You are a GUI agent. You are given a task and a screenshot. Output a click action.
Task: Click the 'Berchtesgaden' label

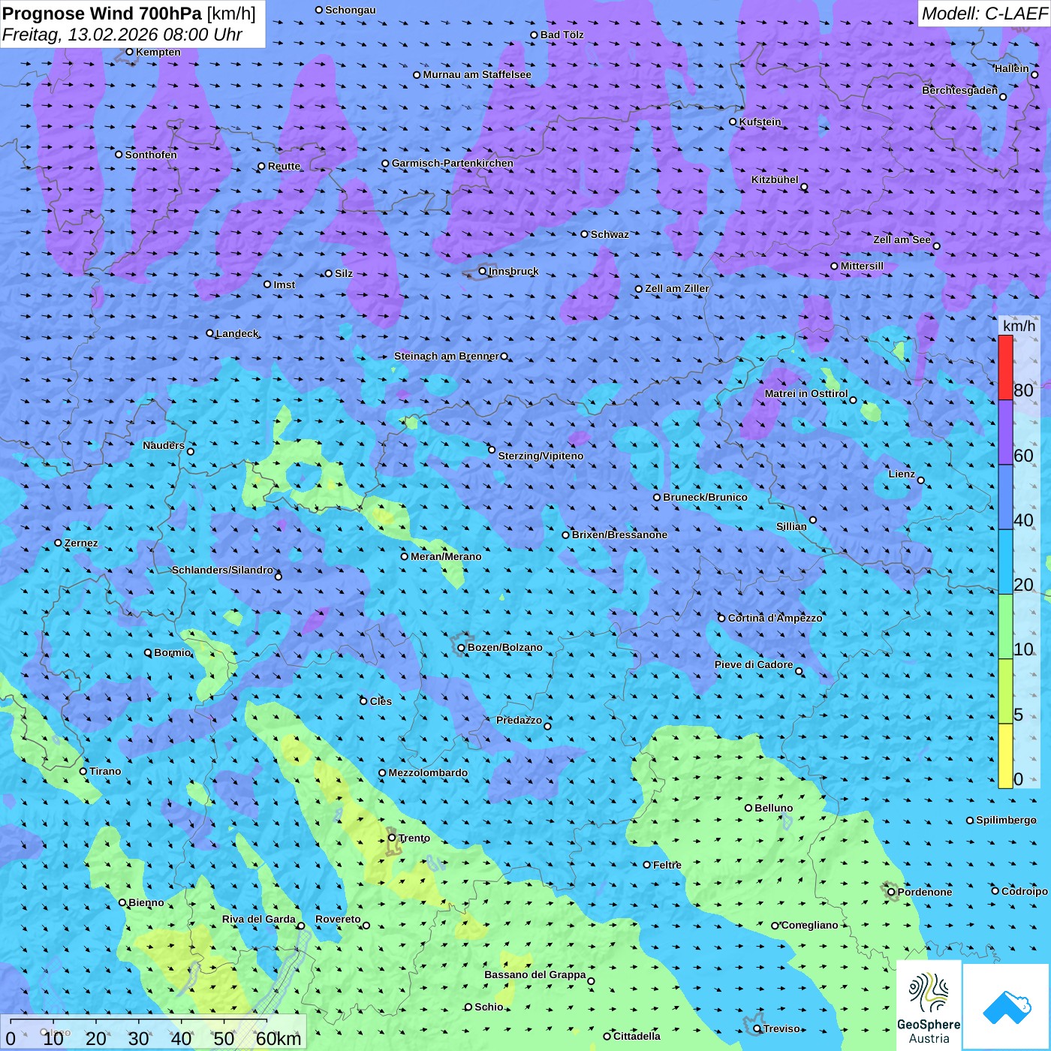click(x=960, y=90)
